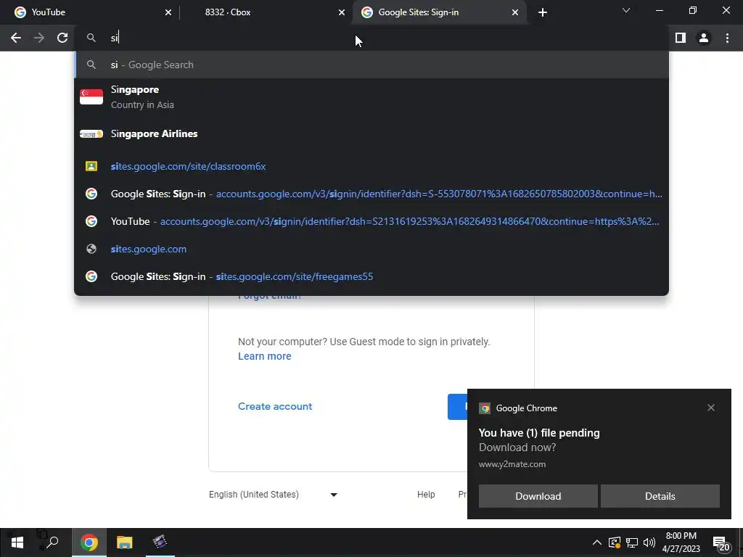
Task: Click the classroom6x suggestion favicon
Action: (x=91, y=166)
